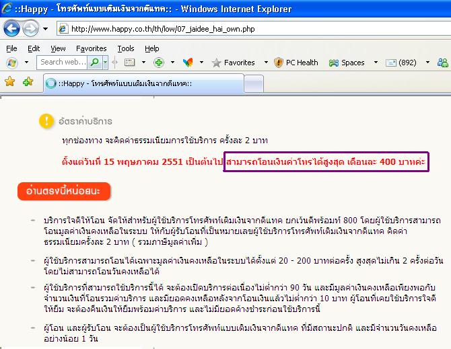Click the red text ตั้งแต่วันที่ 15 พฤษภาคม 2551

(x=122, y=161)
